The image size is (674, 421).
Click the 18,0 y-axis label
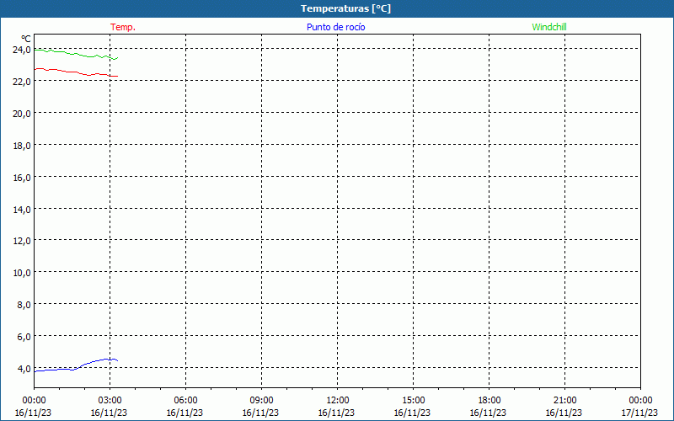(x=22, y=146)
